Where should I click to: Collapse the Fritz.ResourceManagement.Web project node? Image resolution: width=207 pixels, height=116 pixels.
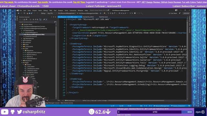click(x=20, y=34)
